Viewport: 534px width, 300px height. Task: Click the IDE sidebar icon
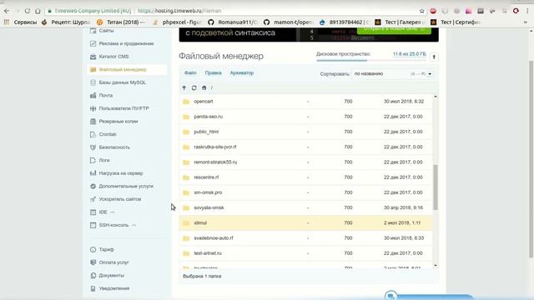coord(93,212)
